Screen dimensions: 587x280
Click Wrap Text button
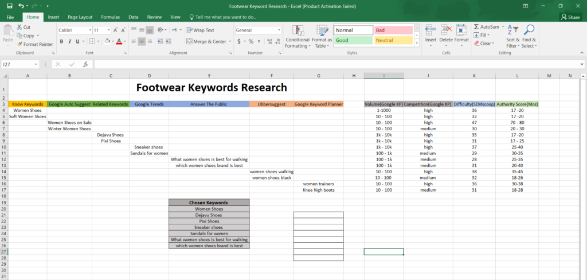pyautogui.click(x=200, y=30)
